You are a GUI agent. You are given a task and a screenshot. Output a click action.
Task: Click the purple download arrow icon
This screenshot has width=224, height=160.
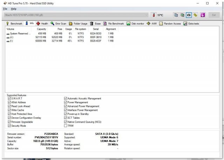point(202,15)
